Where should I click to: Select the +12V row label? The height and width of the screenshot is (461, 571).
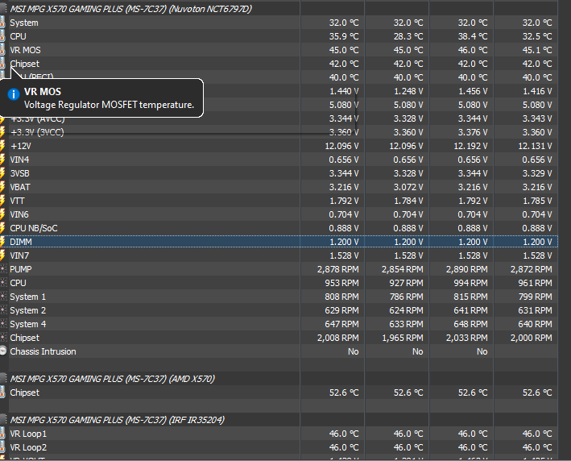coord(21,146)
